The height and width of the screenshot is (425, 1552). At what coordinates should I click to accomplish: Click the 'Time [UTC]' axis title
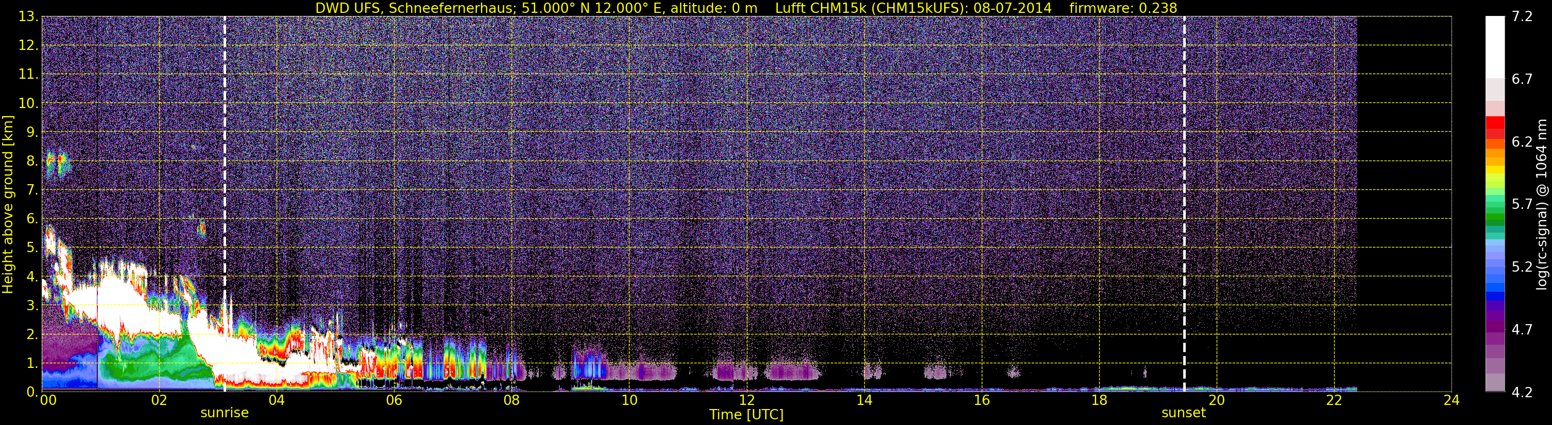[746, 415]
